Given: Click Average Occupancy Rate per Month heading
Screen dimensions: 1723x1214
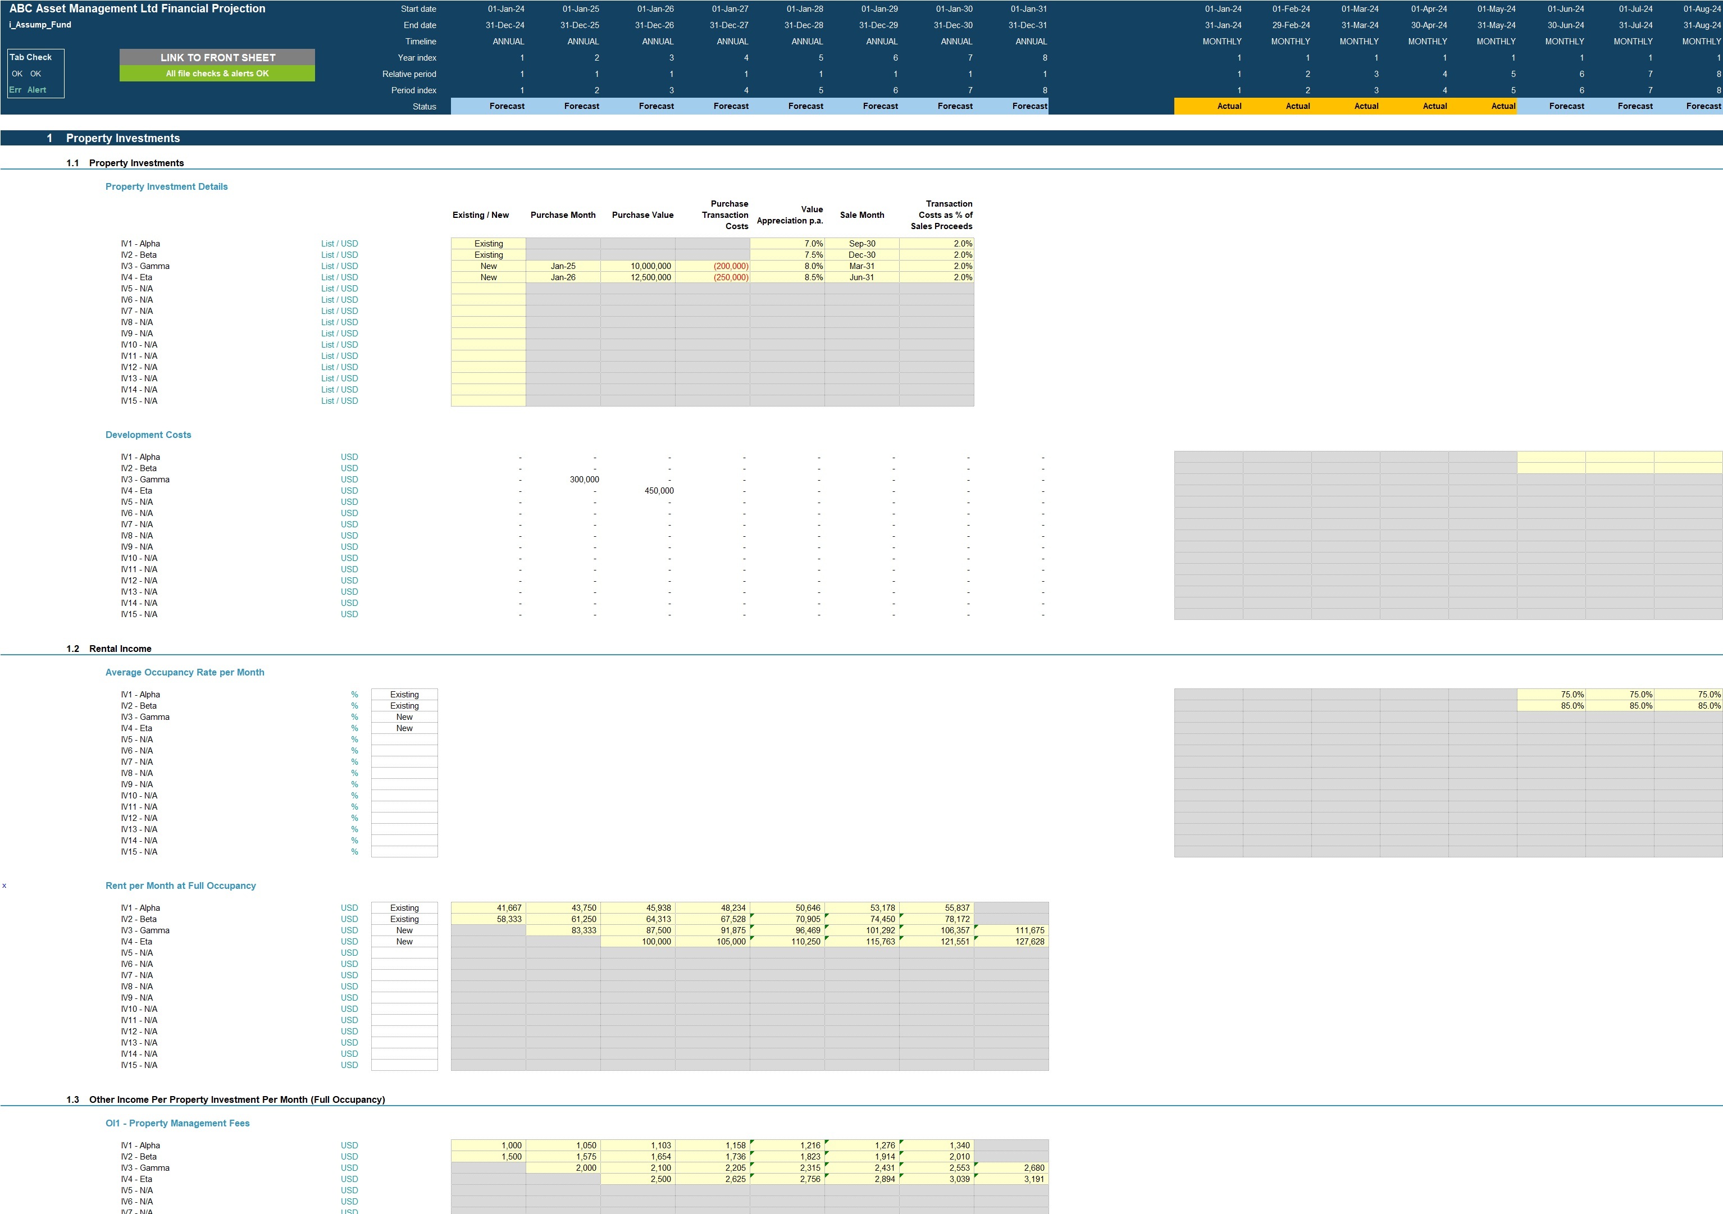Looking at the screenshot, I should tap(185, 672).
